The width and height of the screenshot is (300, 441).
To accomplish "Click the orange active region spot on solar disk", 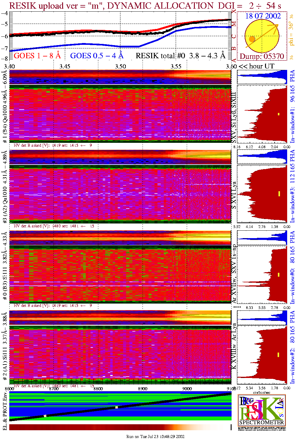I will pos(252,39).
